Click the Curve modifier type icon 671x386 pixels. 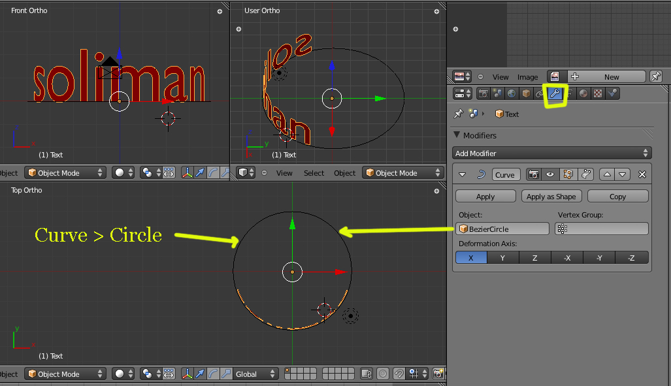point(481,174)
